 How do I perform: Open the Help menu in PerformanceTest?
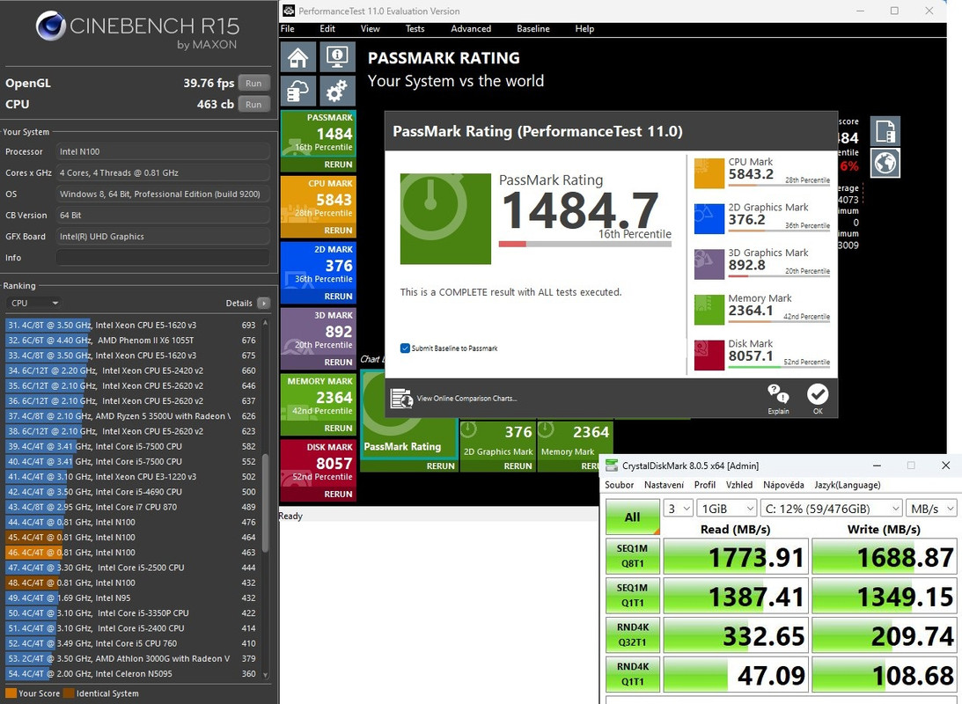(x=584, y=29)
